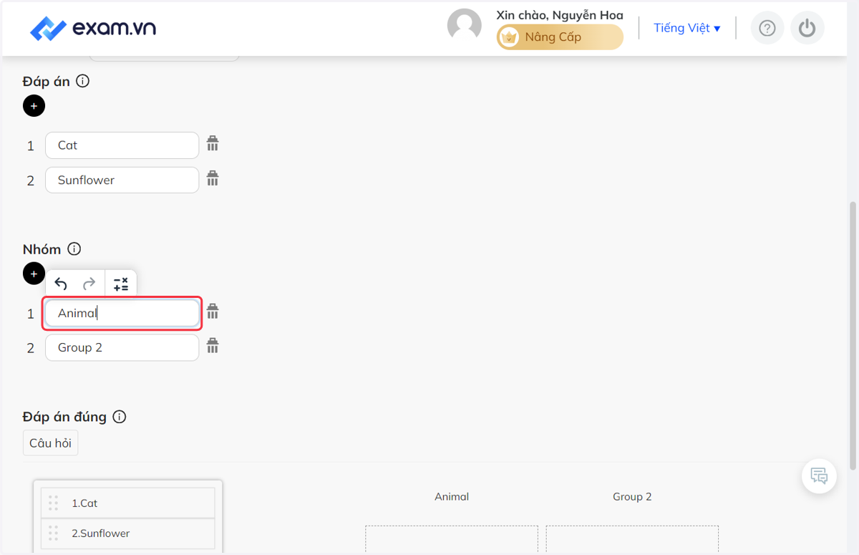Viewport: 859px width, 555px height.
Task: Open the math formula inserter
Action: (x=121, y=284)
